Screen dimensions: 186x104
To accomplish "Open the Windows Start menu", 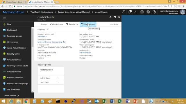I will pyautogui.click(x=3, y=101).
